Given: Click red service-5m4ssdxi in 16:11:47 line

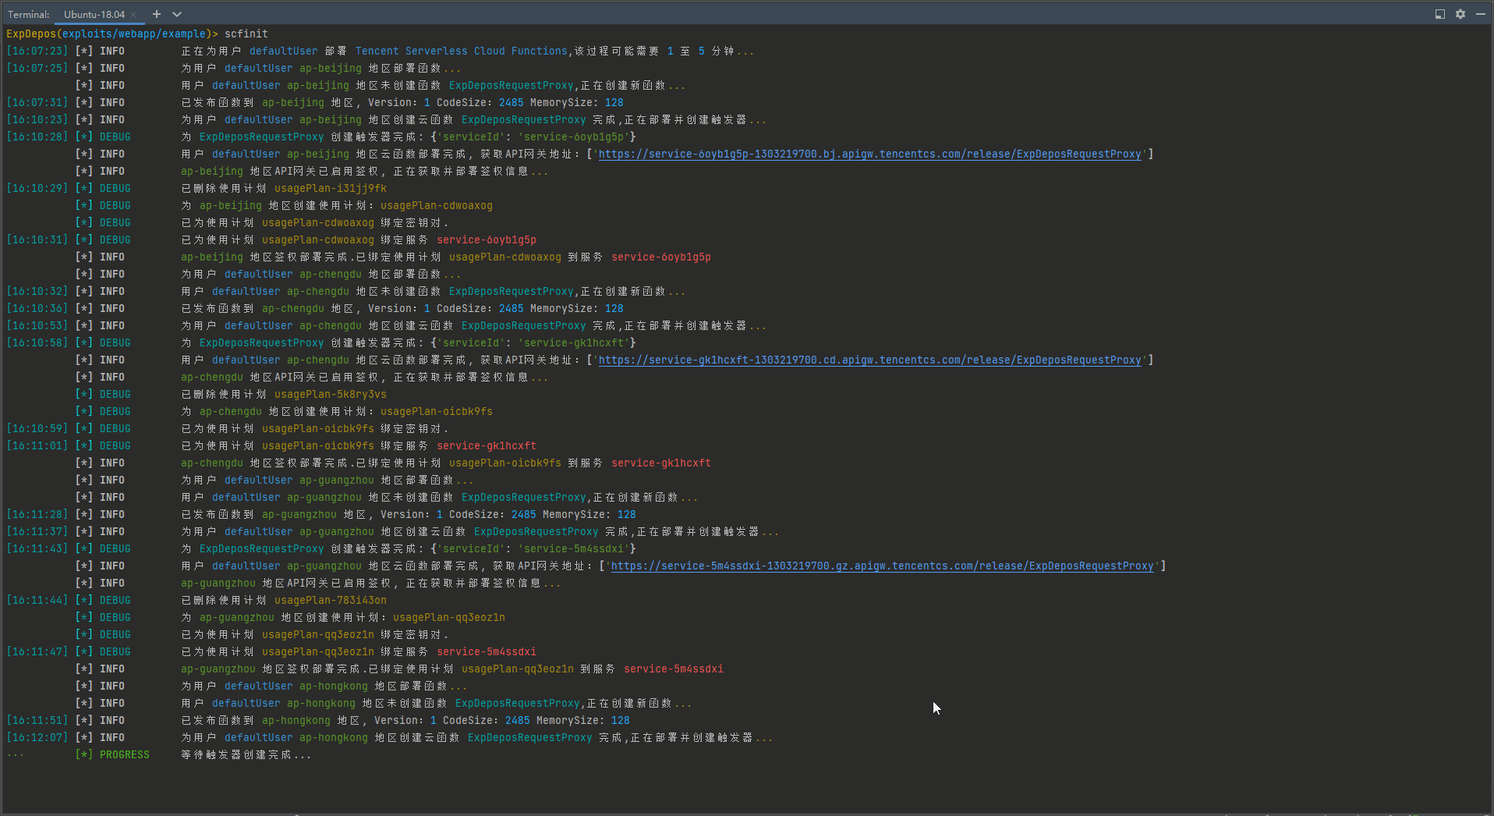Looking at the screenshot, I should (x=487, y=652).
